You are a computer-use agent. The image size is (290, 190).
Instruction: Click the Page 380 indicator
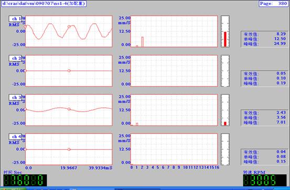point(273,4)
